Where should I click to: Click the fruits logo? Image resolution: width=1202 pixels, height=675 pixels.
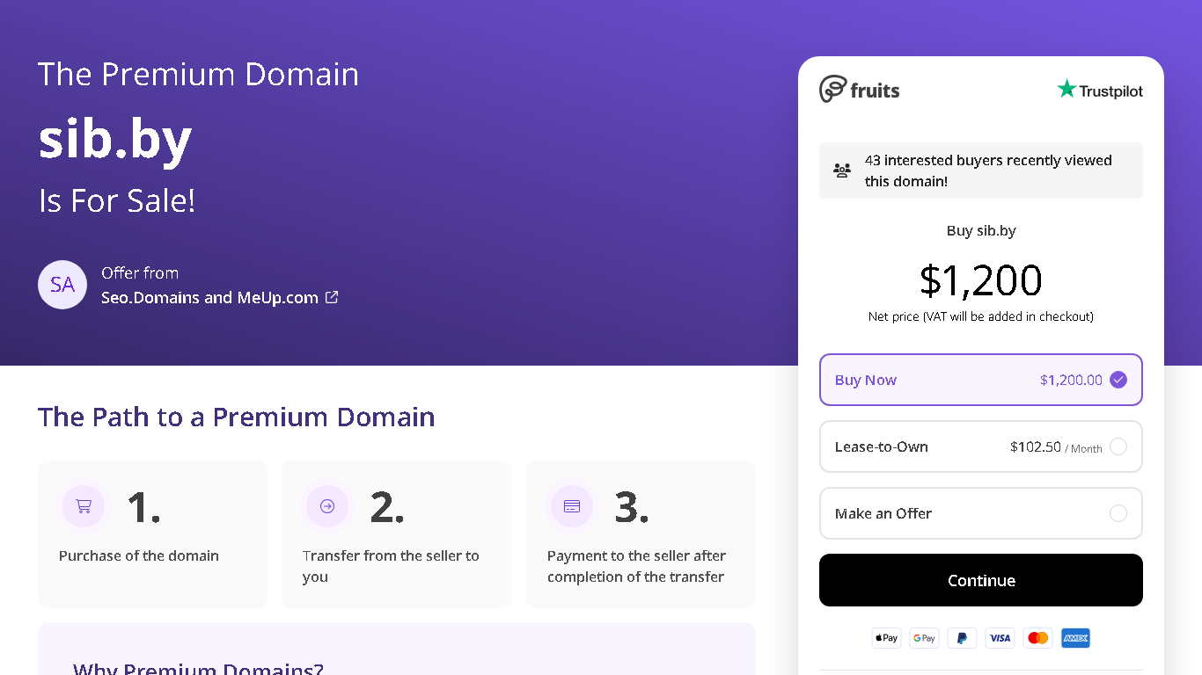(x=859, y=90)
